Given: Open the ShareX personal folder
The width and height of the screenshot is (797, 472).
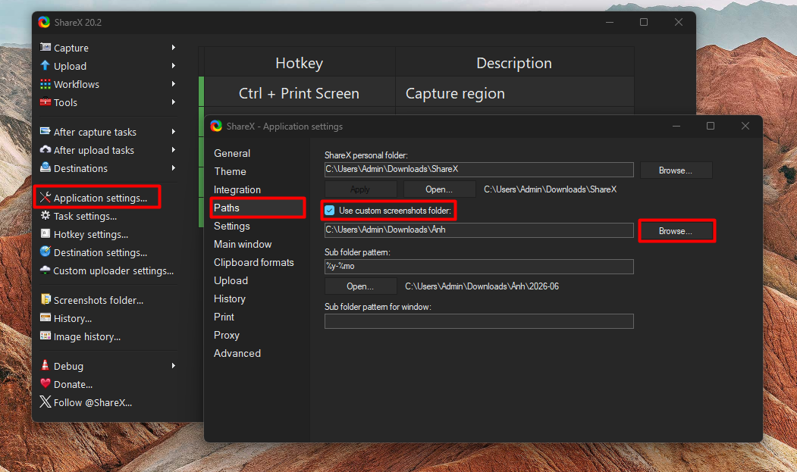Looking at the screenshot, I should 439,189.
